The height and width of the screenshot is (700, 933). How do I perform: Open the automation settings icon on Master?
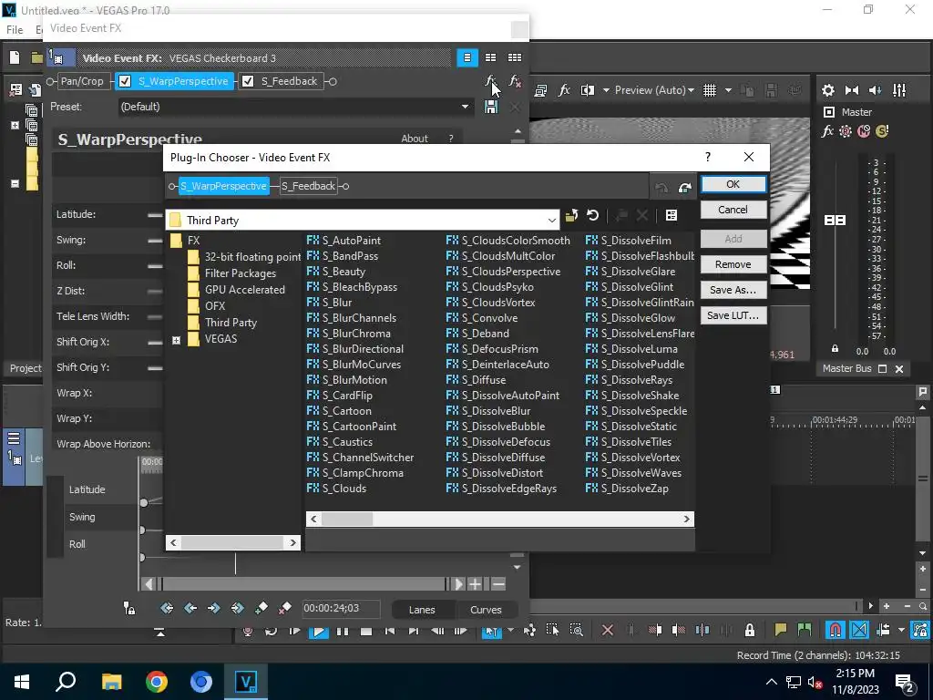pyautogui.click(x=846, y=131)
